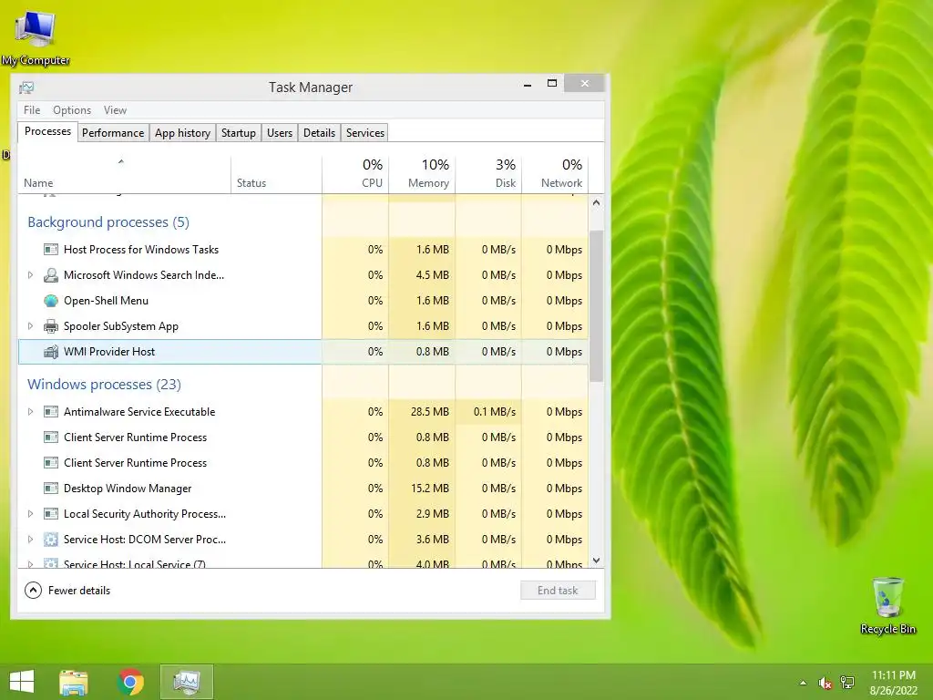
Task: Click the Windows processes (23) group heading
Action: (104, 385)
